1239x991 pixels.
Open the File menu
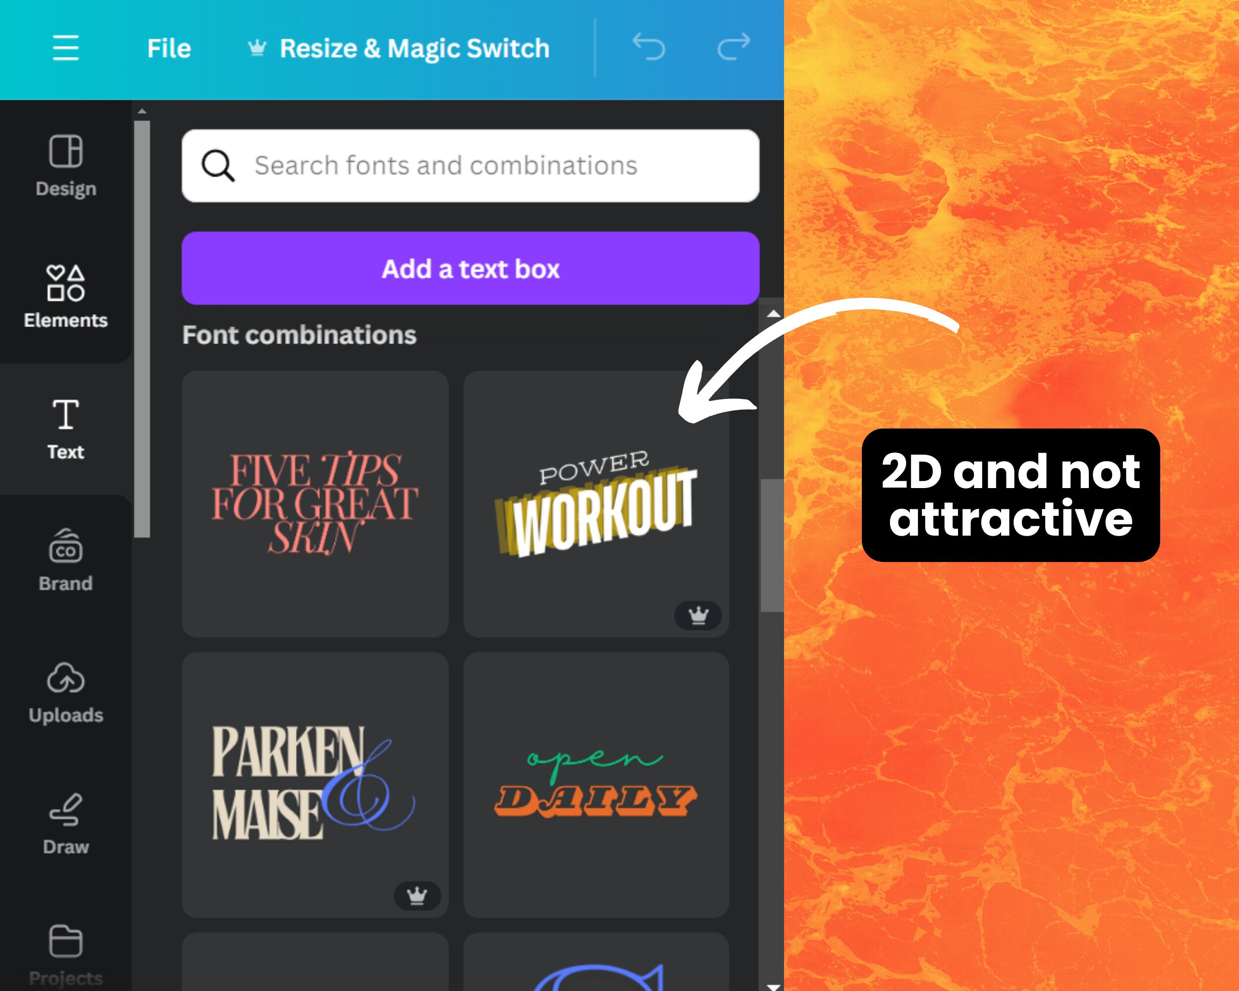(x=169, y=48)
